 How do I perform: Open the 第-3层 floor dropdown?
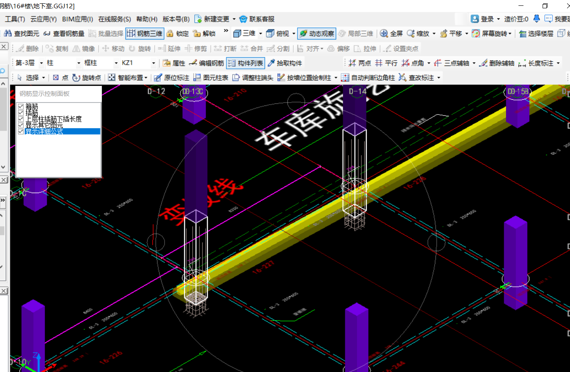pyautogui.click(x=42, y=63)
